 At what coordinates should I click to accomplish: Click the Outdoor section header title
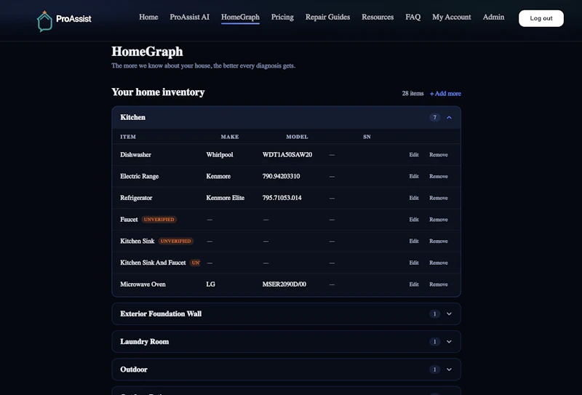(134, 370)
